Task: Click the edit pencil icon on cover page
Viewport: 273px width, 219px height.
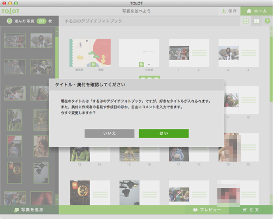Action: coord(93,64)
